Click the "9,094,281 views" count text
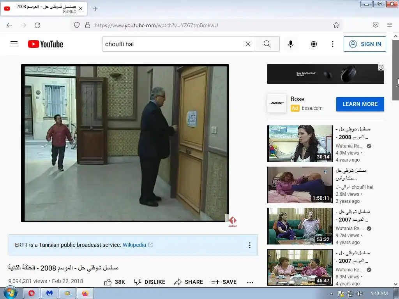Image resolution: width=399 pixels, height=299 pixels. [x=28, y=281]
